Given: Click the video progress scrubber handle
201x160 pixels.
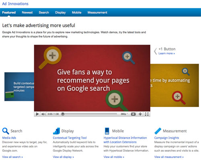Looking at the screenshot, I should [63, 114].
